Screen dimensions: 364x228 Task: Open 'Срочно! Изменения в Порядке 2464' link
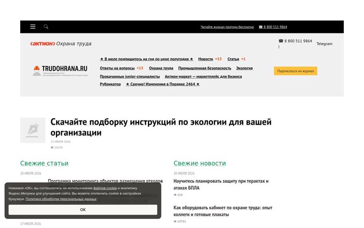(x=163, y=84)
